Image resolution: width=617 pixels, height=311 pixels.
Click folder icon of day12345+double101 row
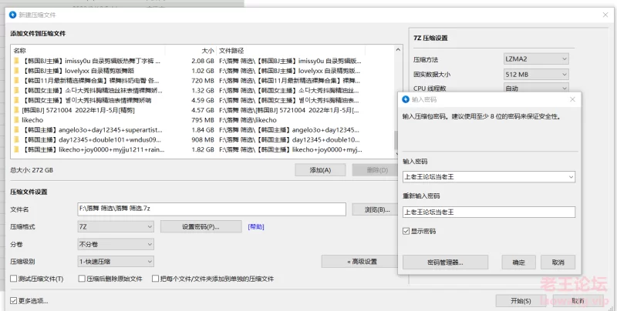pos(16,139)
